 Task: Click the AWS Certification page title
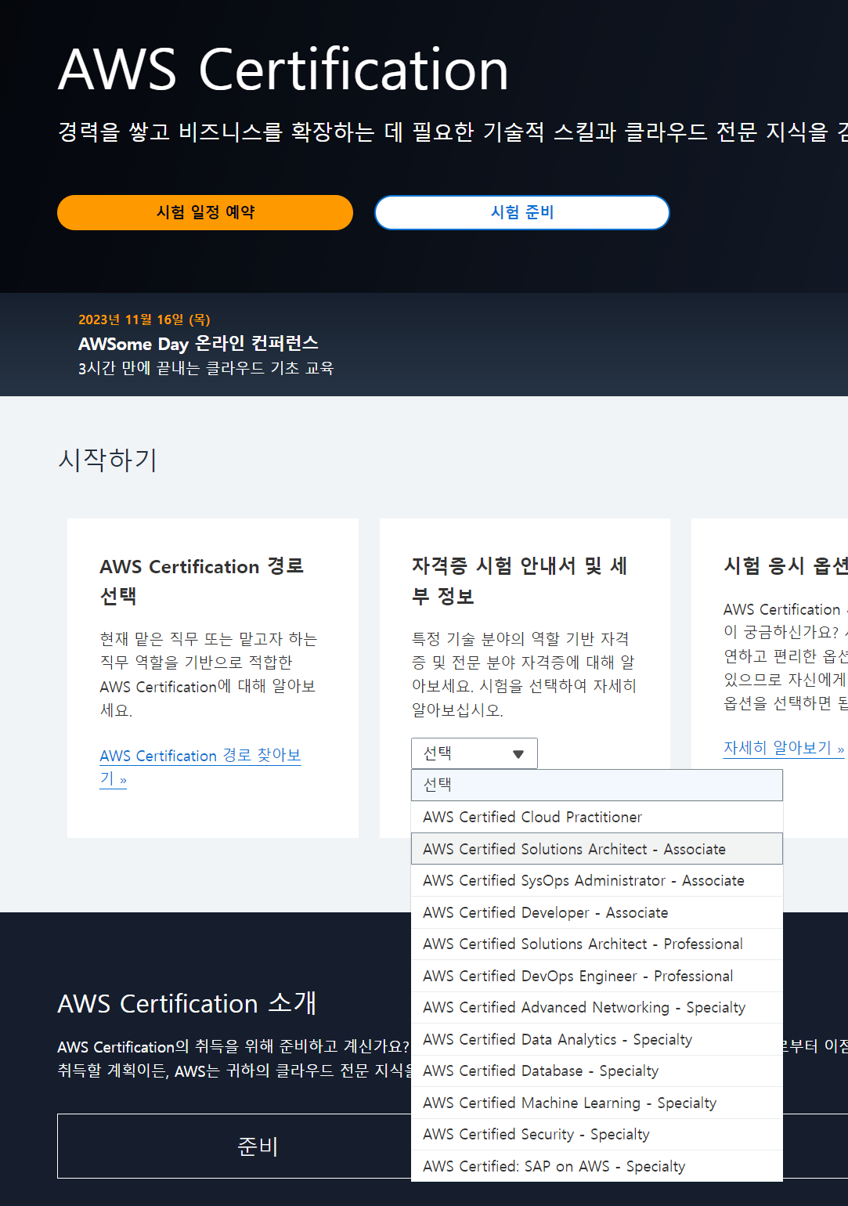[283, 69]
